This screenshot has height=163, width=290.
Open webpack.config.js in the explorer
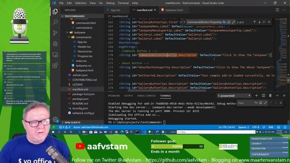click(83, 113)
